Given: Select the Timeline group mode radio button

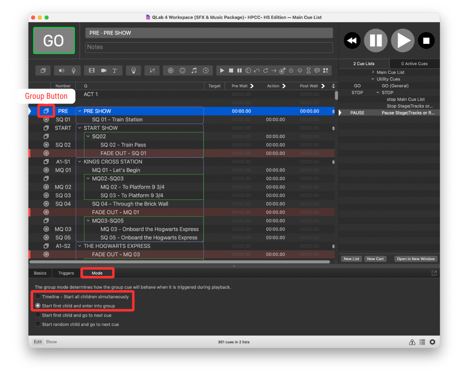Looking at the screenshot, I should [x=38, y=297].
